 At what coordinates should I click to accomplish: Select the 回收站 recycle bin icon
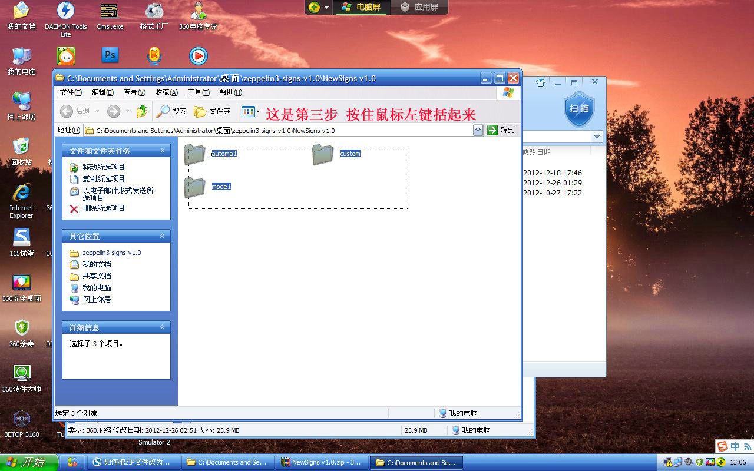point(21,151)
